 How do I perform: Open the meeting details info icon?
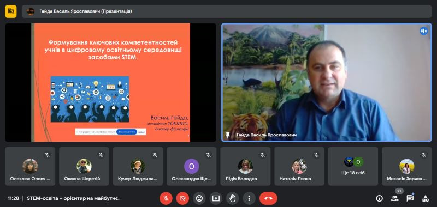click(x=379, y=198)
